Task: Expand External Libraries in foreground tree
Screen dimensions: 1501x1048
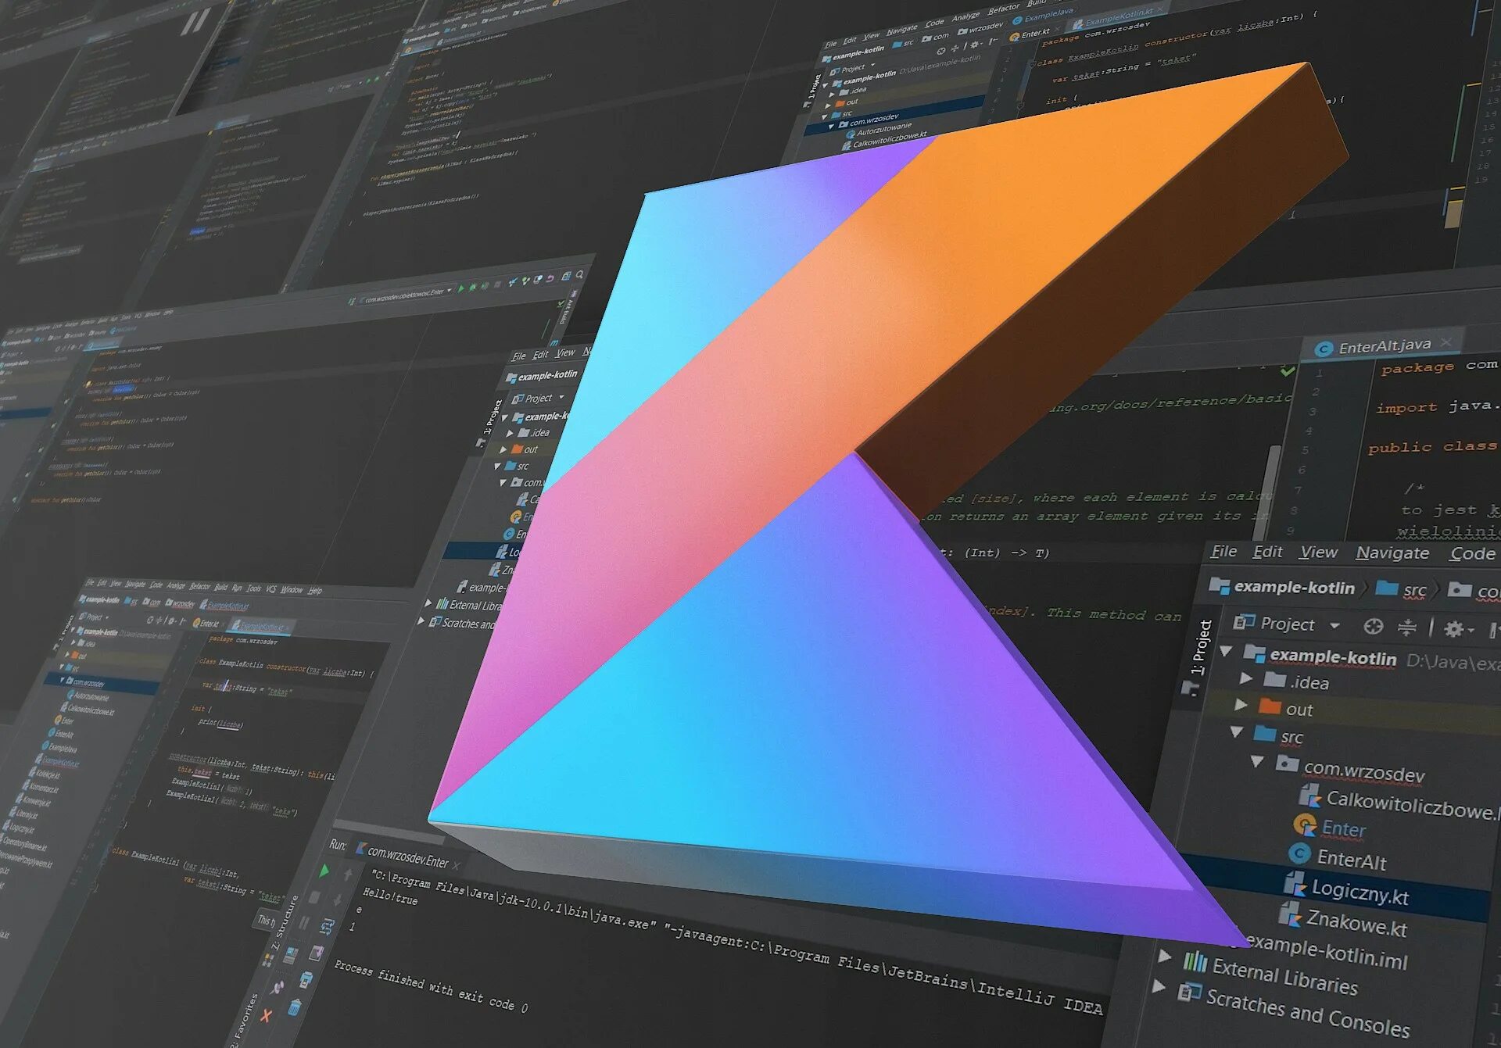Action: pos(1165,956)
